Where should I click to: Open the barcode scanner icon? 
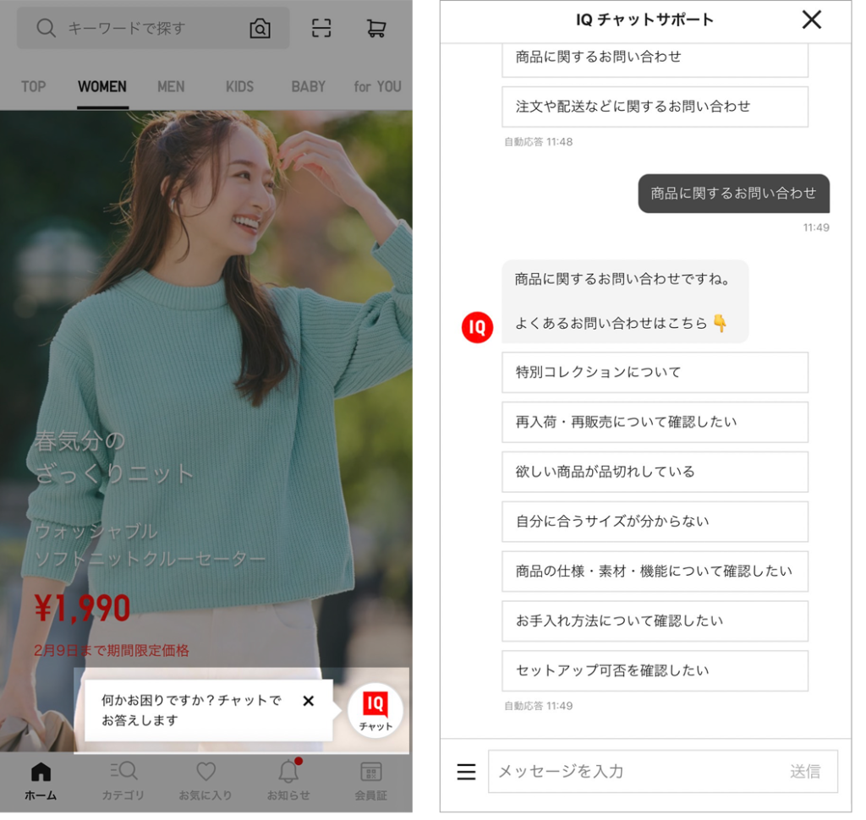tap(321, 28)
